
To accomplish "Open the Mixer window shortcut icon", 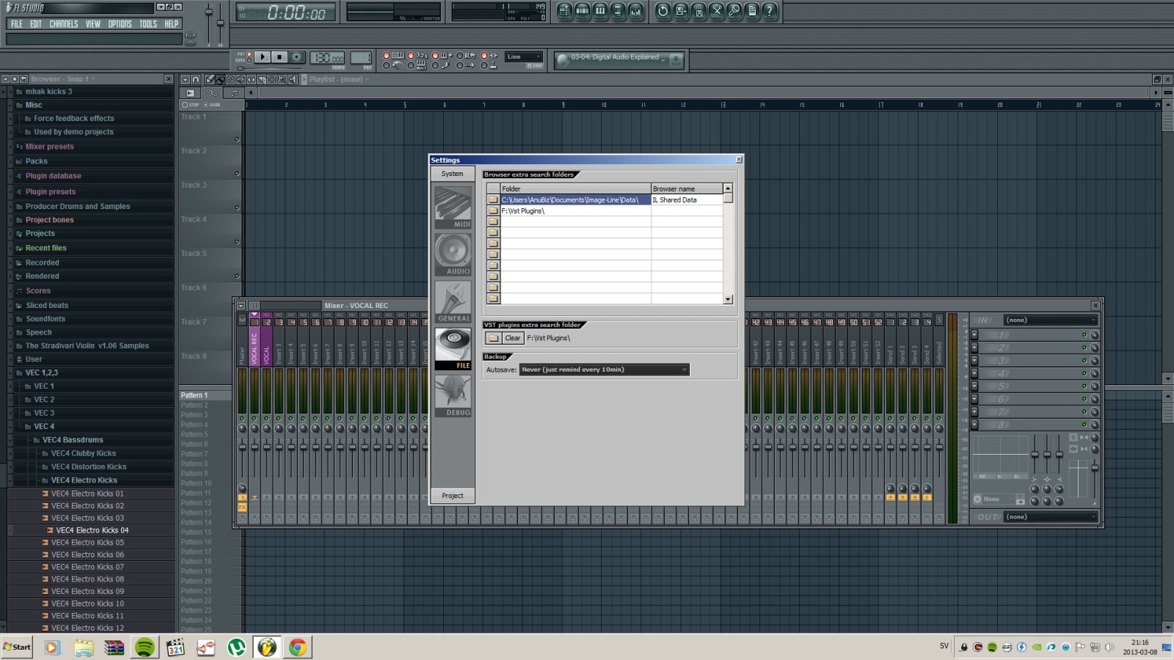I will [x=635, y=11].
